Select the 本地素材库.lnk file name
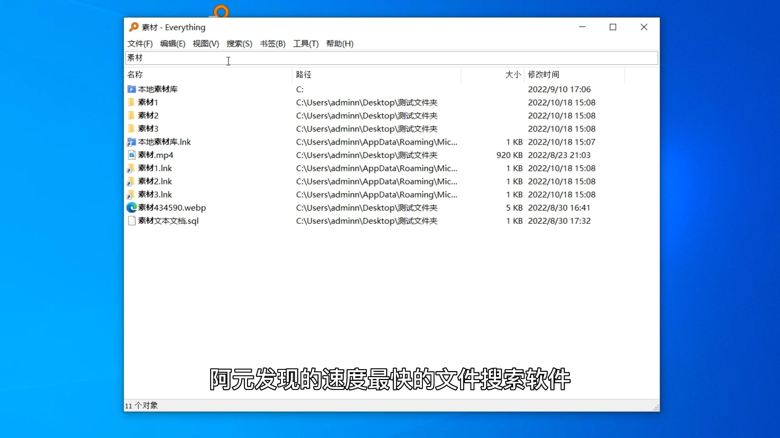The height and width of the screenshot is (438, 780). [x=164, y=142]
